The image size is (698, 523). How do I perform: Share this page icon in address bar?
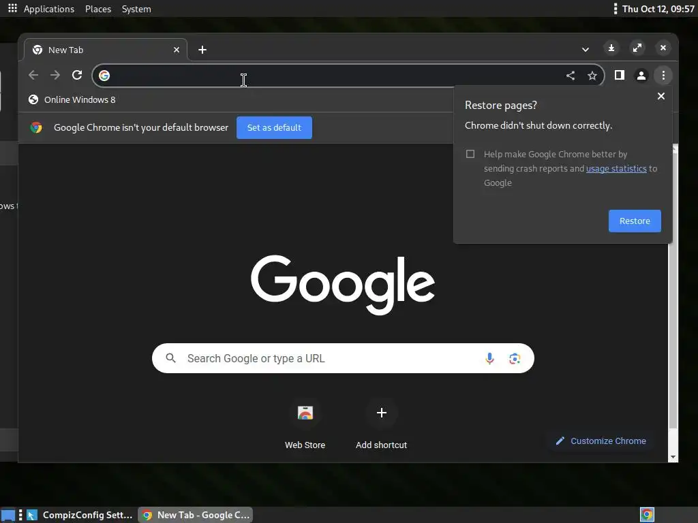pos(571,76)
